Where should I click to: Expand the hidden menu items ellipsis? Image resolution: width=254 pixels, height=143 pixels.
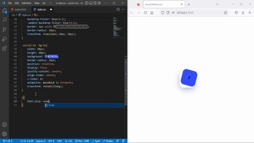(50, 3)
